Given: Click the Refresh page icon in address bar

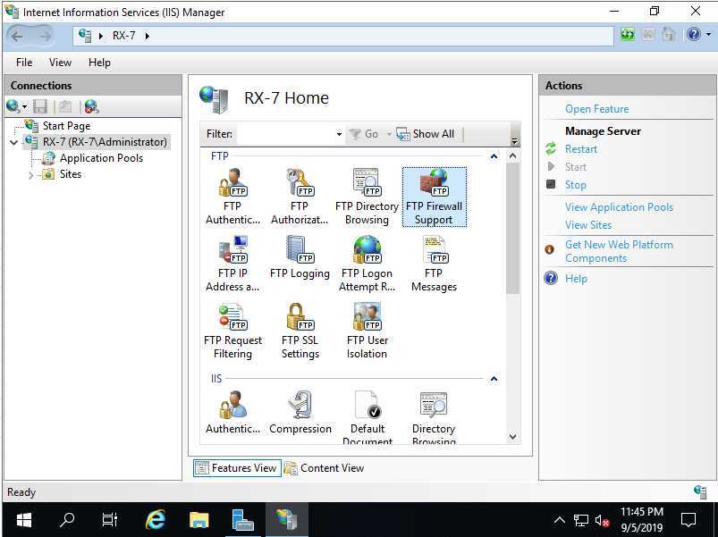Looking at the screenshot, I should (x=628, y=35).
